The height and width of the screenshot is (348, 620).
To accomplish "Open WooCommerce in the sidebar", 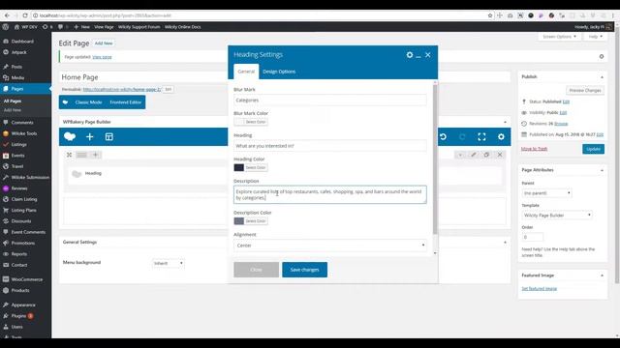I will (x=26, y=279).
